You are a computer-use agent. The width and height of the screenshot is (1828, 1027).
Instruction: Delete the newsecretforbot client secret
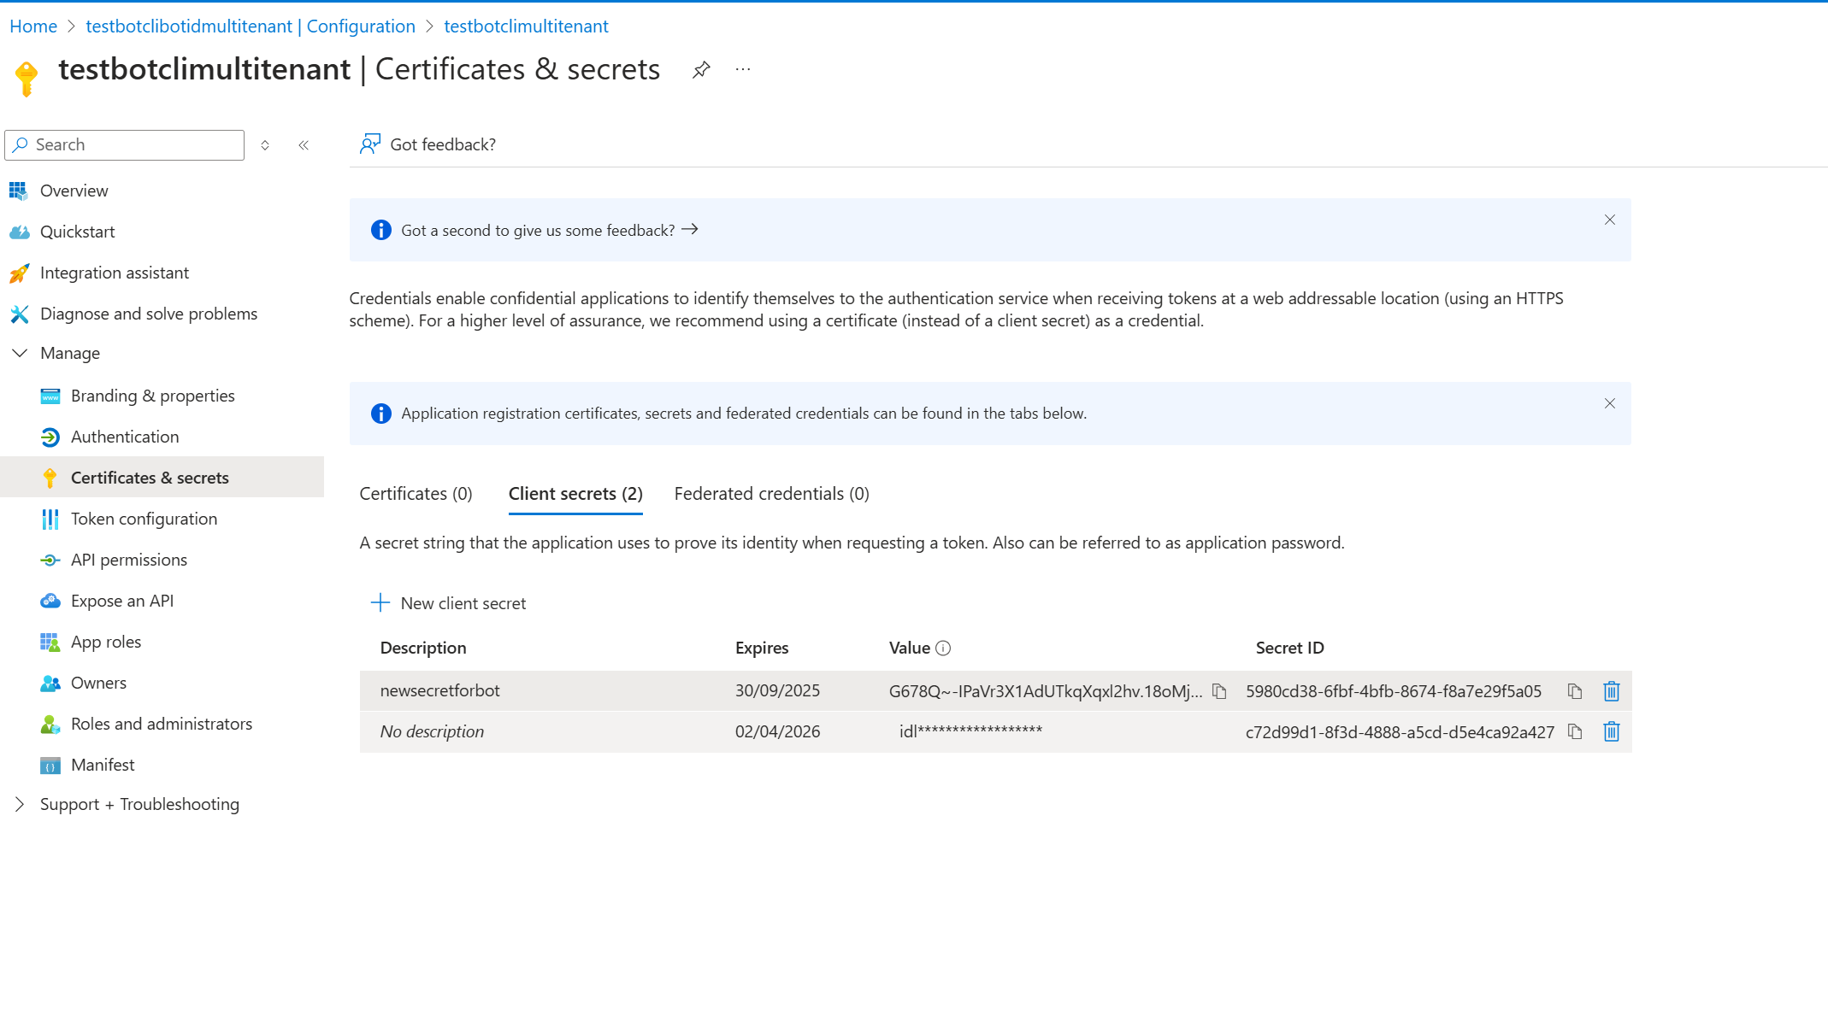pyautogui.click(x=1611, y=691)
